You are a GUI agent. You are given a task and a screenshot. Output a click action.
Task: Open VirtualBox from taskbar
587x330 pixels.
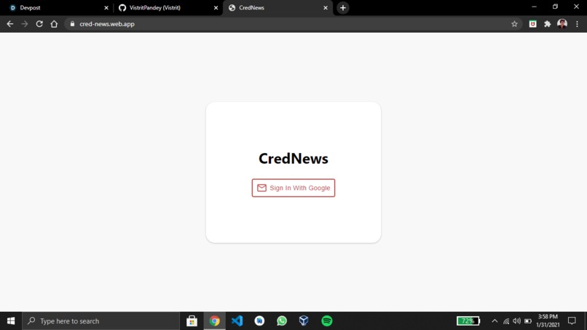pos(304,321)
